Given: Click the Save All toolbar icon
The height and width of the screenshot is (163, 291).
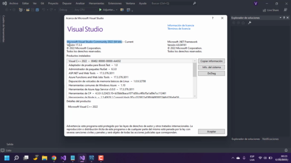Looking at the screenshot, I should [37, 10].
